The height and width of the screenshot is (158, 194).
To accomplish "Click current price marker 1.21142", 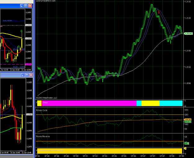I will click(x=188, y=34).
